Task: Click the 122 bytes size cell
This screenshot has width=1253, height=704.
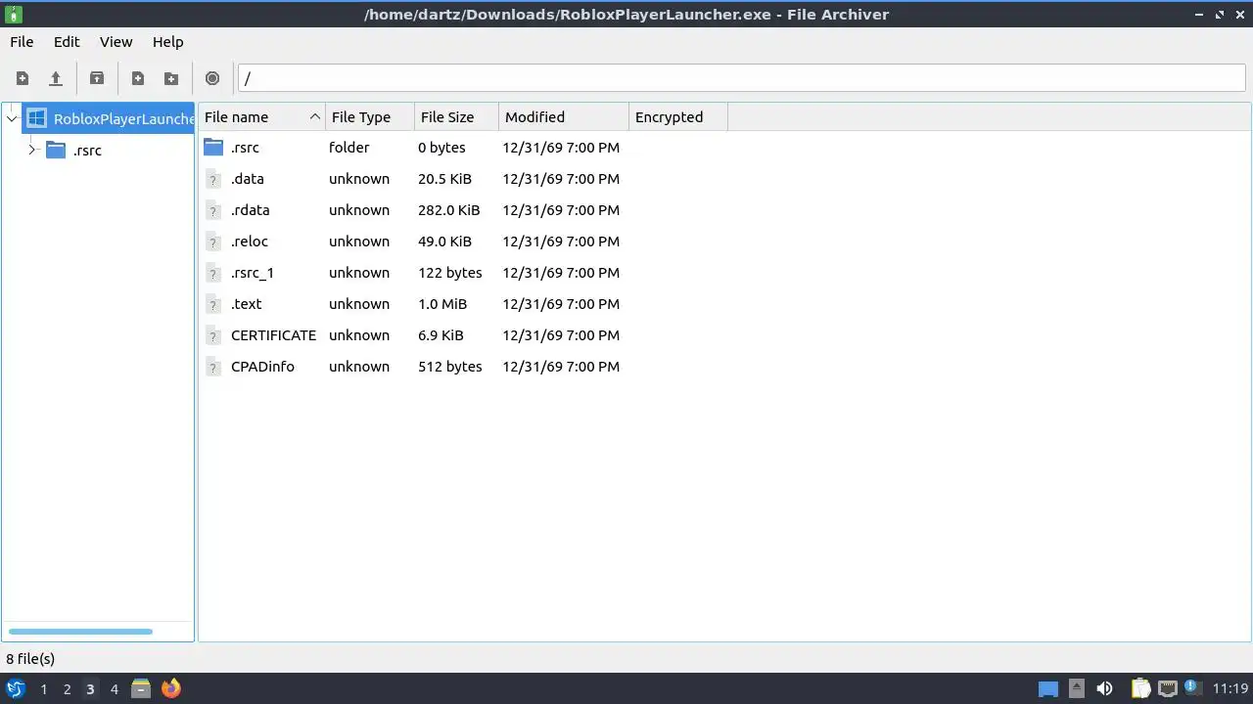Action: tap(449, 273)
